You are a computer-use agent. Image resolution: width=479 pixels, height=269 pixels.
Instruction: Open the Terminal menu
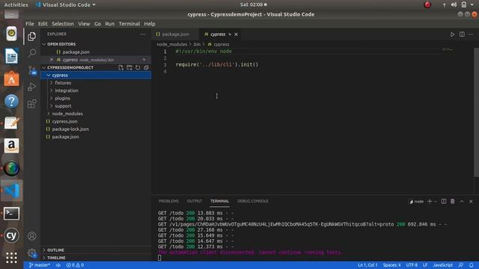(129, 24)
